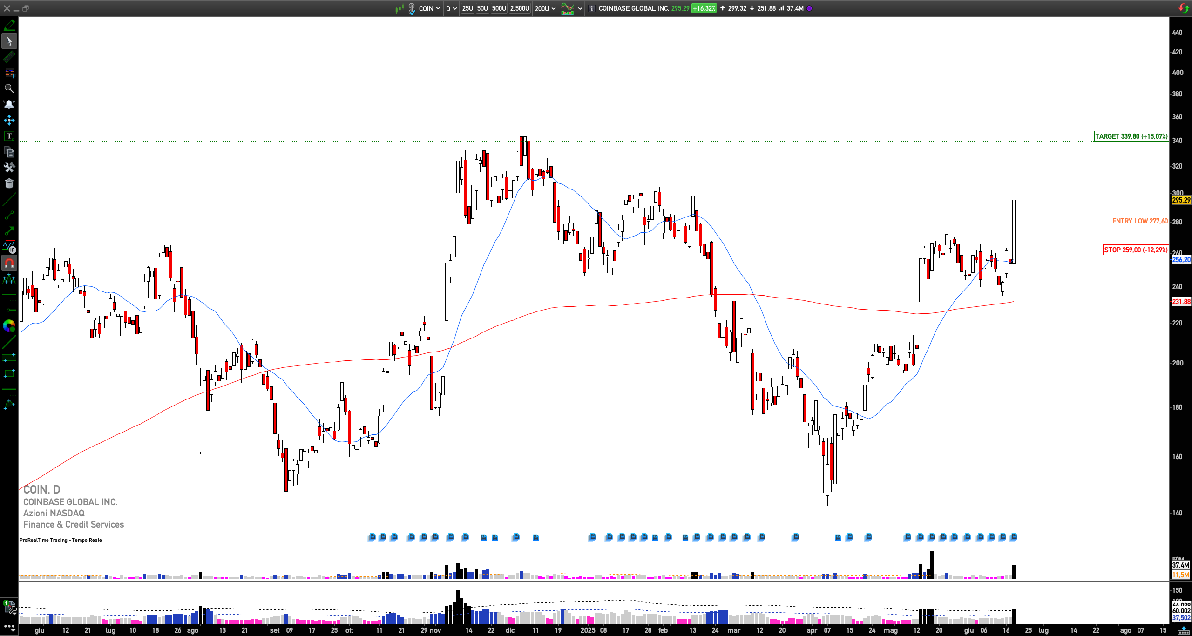Click the trash delete-objects icon

pyautogui.click(x=9, y=183)
